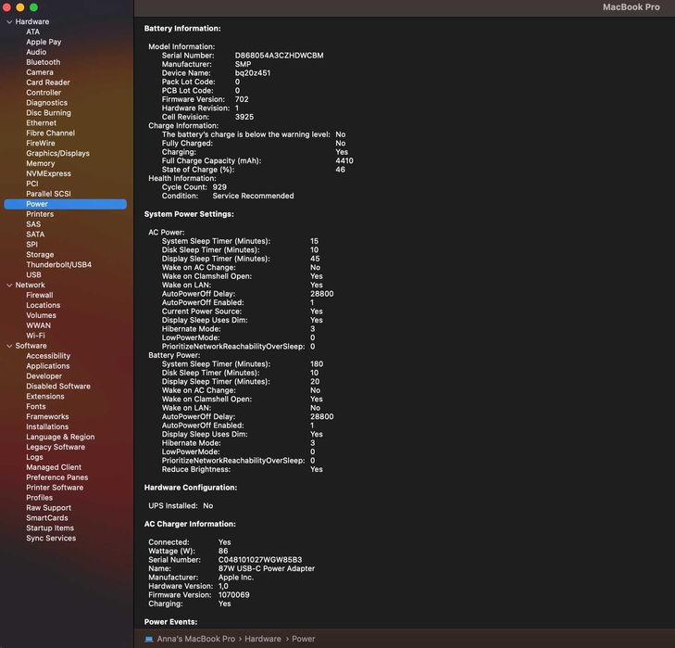Select Ethernet in the sidebar
This screenshot has width=675, height=648.
point(41,123)
